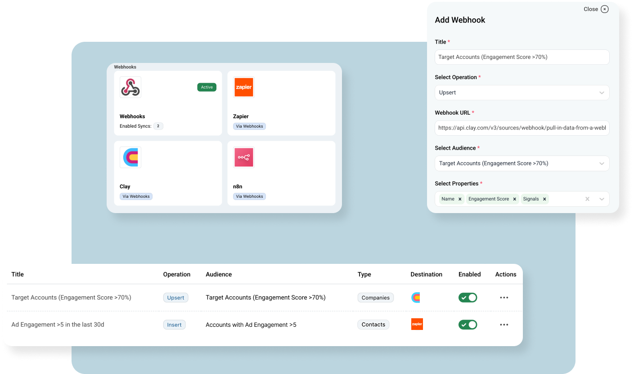Click the Enabled column header
The image size is (634, 374).
click(x=470, y=274)
